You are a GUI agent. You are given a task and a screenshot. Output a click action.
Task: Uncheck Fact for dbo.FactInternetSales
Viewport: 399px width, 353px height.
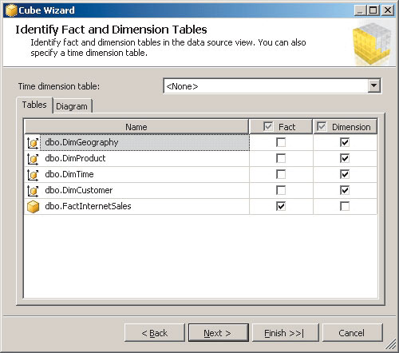tap(281, 206)
